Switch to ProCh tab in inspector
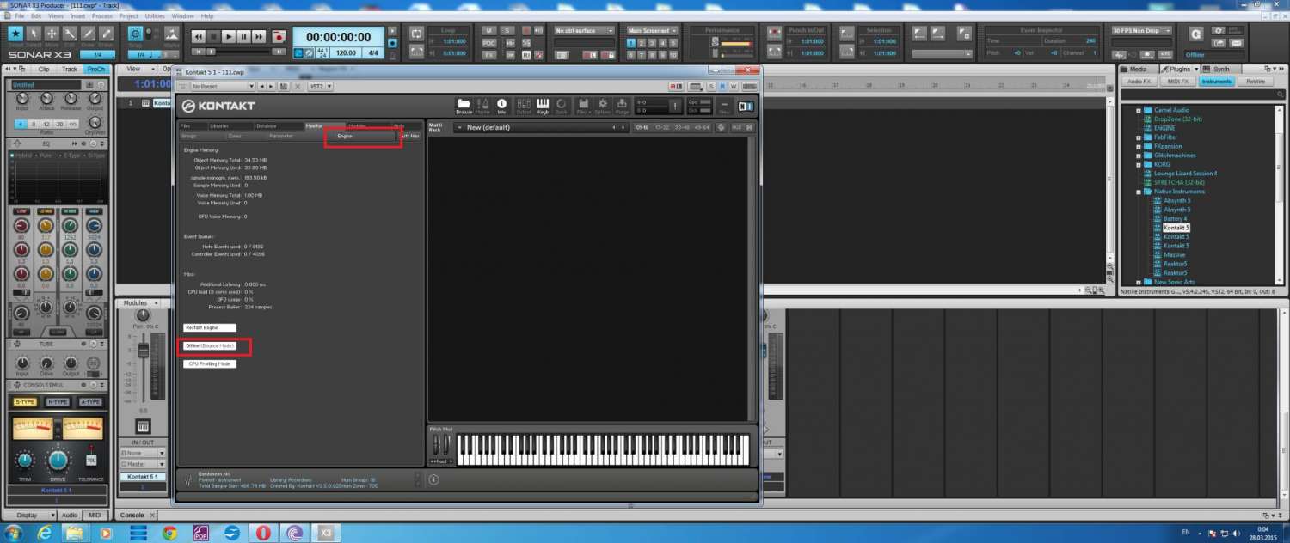Screen dimensions: 1290x543 point(96,69)
